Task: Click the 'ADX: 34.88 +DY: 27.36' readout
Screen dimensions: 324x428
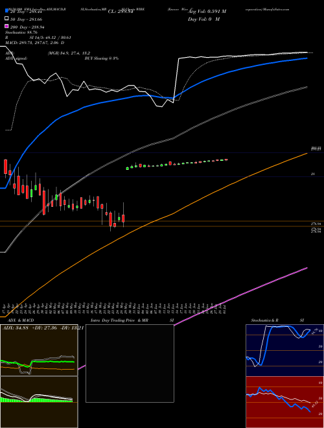Action: 30,327
